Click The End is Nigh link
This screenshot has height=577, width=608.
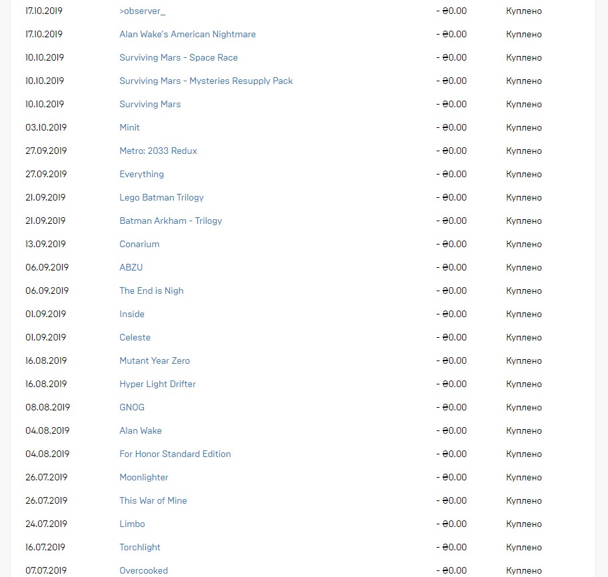coord(151,291)
